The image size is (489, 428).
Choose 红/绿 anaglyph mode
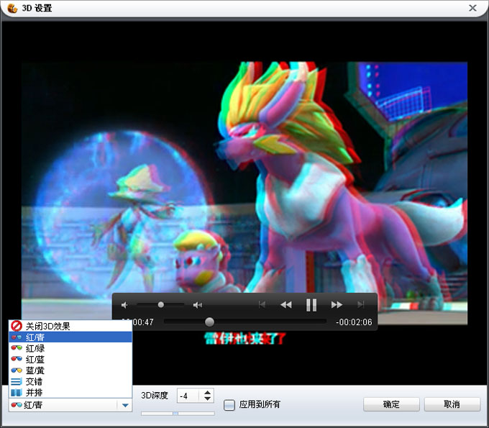[x=70, y=348]
